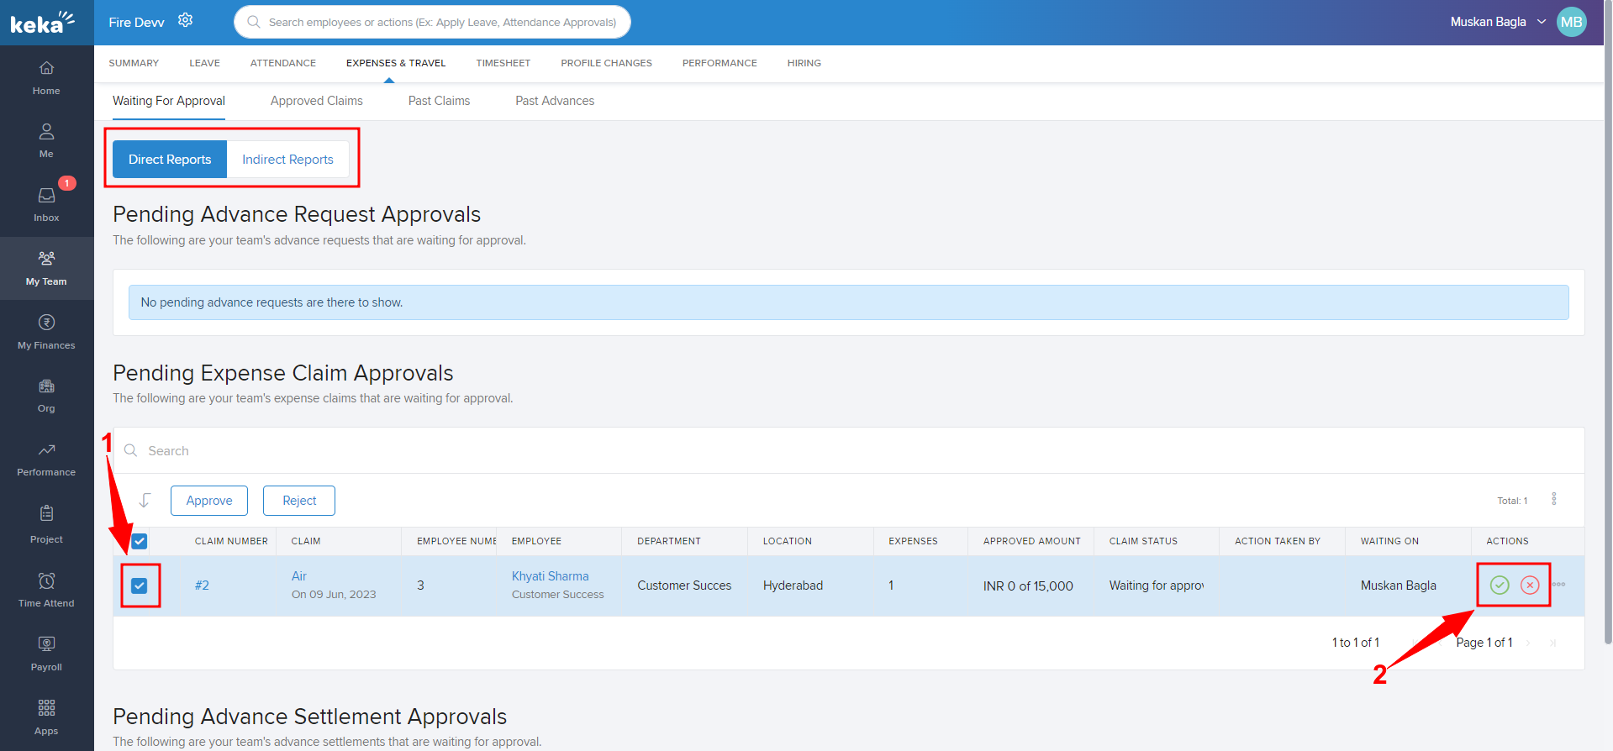1613x751 pixels.
Task: Uncheck the select-all claims header checkbox
Action: pyautogui.click(x=140, y=542)
